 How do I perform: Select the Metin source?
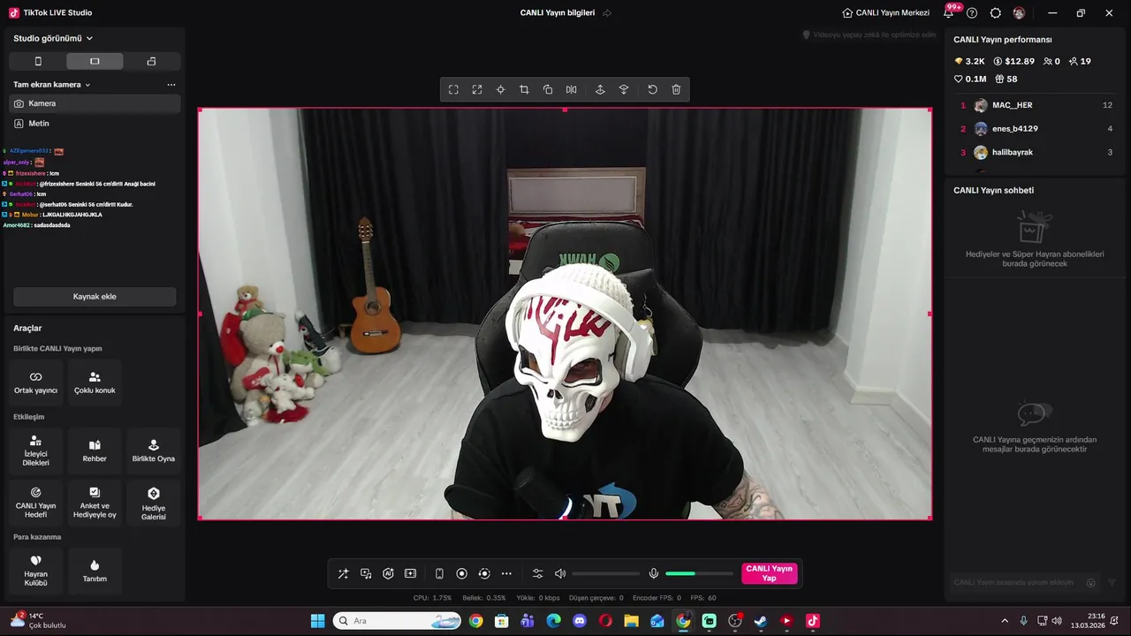click(x=95, y=124)
